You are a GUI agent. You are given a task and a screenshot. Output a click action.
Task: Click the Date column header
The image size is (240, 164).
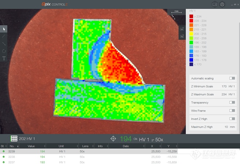[126, 146]
